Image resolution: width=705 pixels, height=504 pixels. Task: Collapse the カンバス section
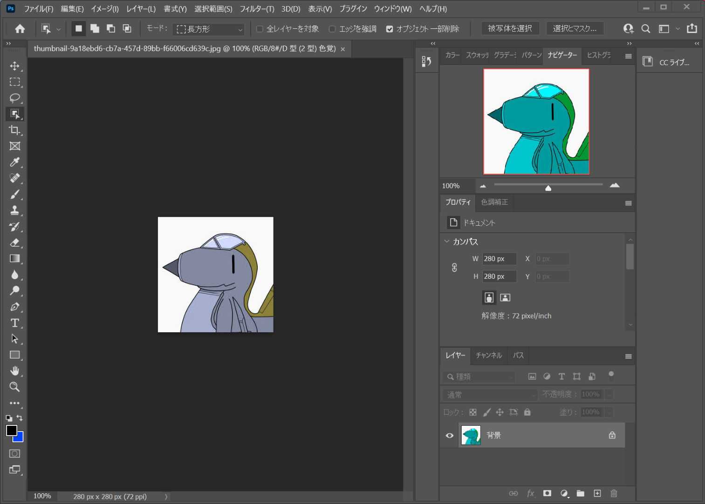[447, 242]
